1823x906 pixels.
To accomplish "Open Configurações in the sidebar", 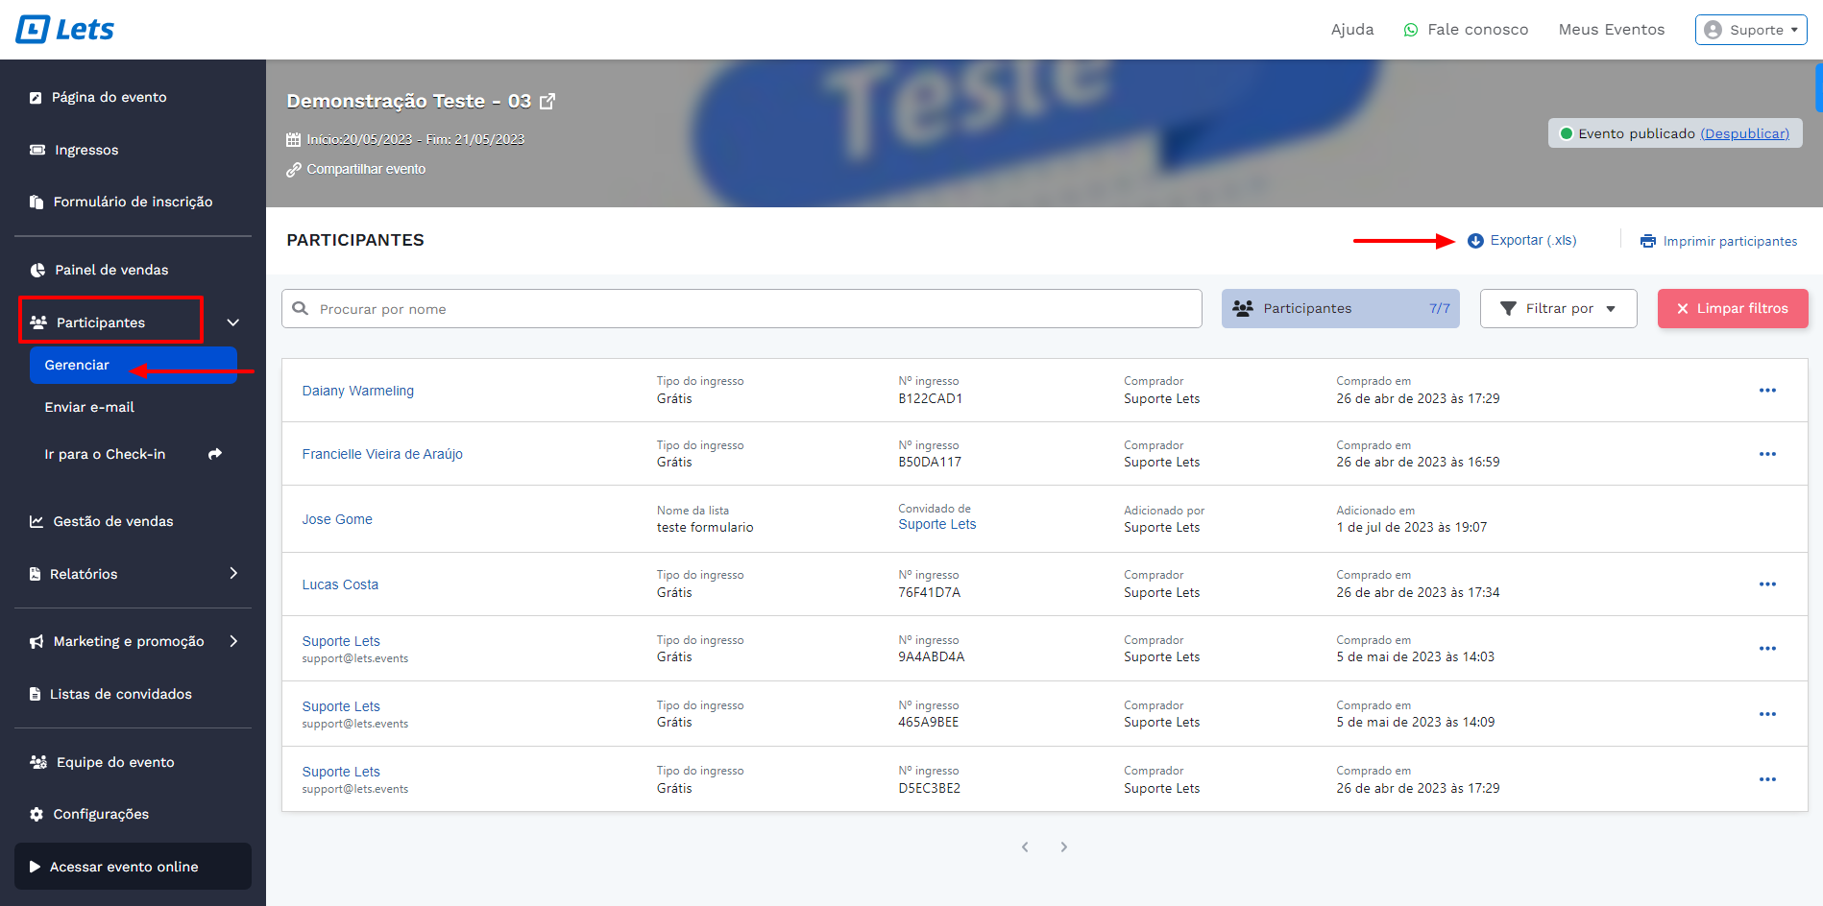I will tap(101, 814).
